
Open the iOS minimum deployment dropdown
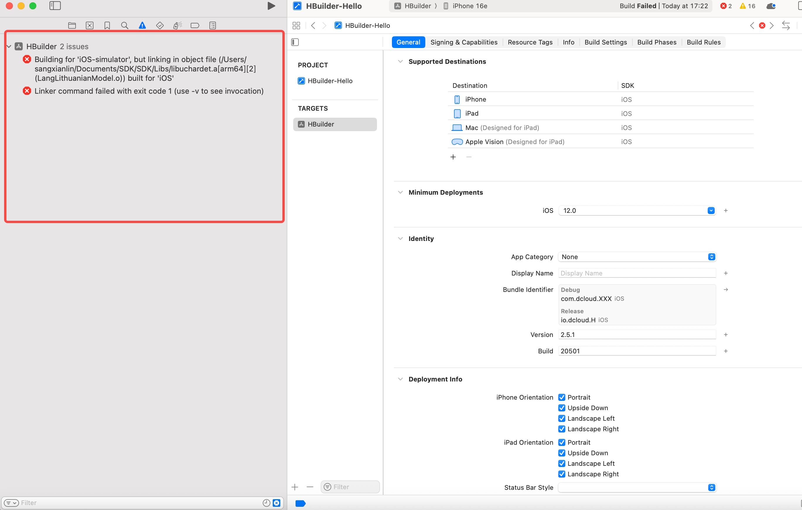(x=711, y=210)
